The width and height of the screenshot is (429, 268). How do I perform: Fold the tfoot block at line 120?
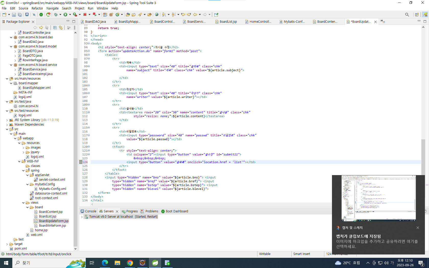coord(89,147)
